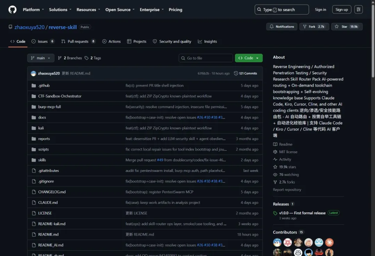This screenshot has width=375, height=256.
Task: Expand the Platform menu
Action: [33, 10]
